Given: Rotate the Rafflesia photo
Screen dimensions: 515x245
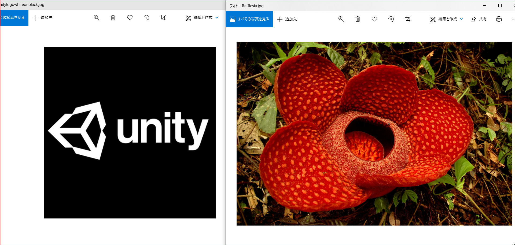Looking at the screenshot, I should tap(391, 19).
